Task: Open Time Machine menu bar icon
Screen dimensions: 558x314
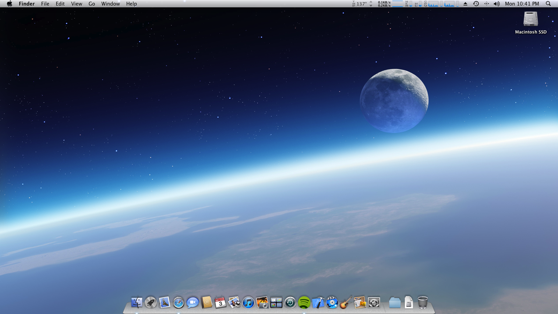Action: click(476, 4)
